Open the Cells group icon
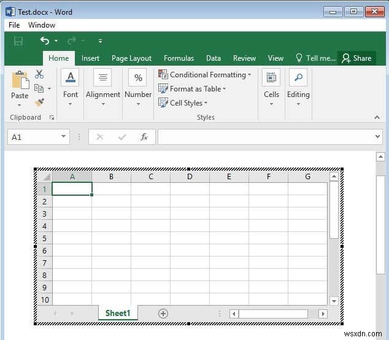 coord(271,77)
